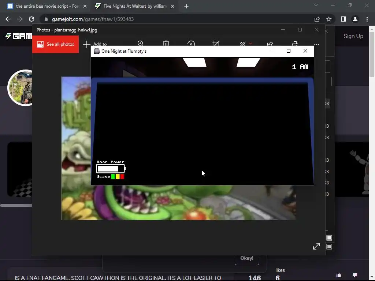Image resolution: width=375 pixels, height=281 pixels.
Task: Click the Okay! button
Action: click(247, 258)
